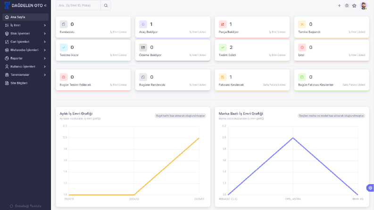
Task: Open İş Emri Listesi link on Teslim Edildi
Action: pos(277,55)
